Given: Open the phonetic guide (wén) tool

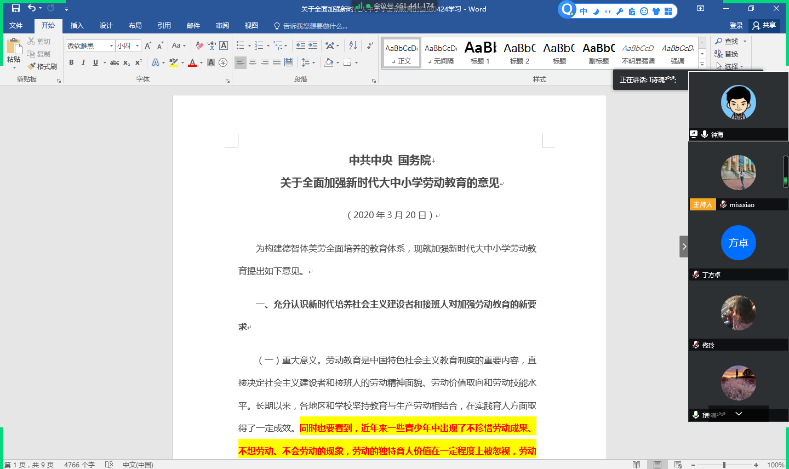Looking at the screenshot, I should (211, 45).
